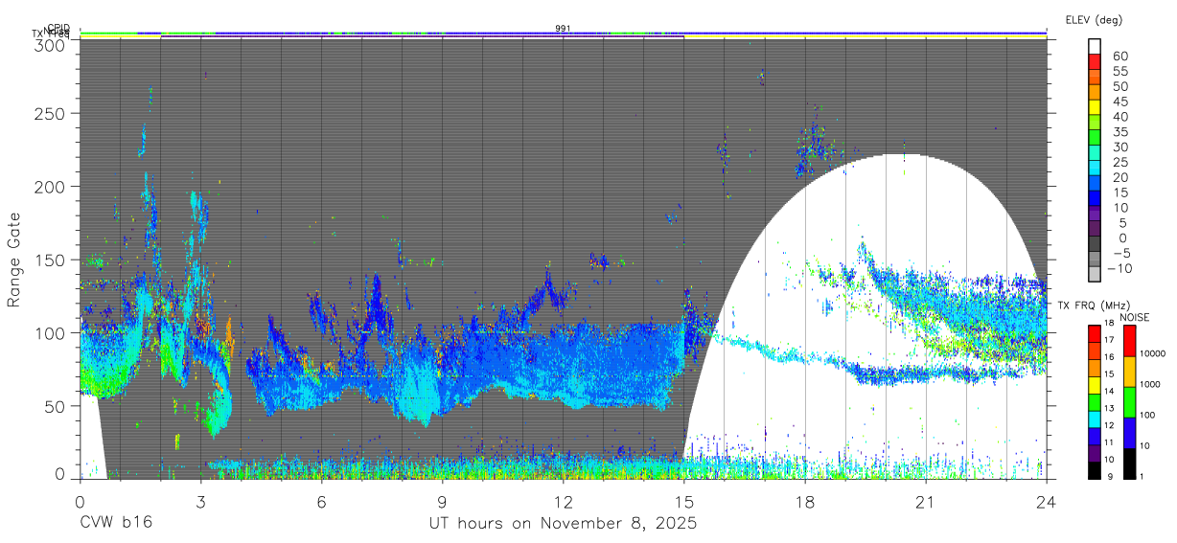
Task: Select the blue 15–20 degree elevation swatch
Action: click(x=1095, y=184)
